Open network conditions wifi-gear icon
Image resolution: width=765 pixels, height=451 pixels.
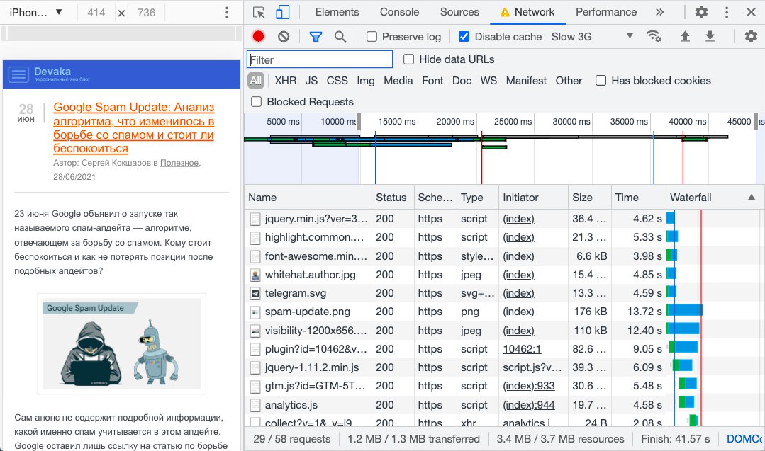tap(653, 36)
